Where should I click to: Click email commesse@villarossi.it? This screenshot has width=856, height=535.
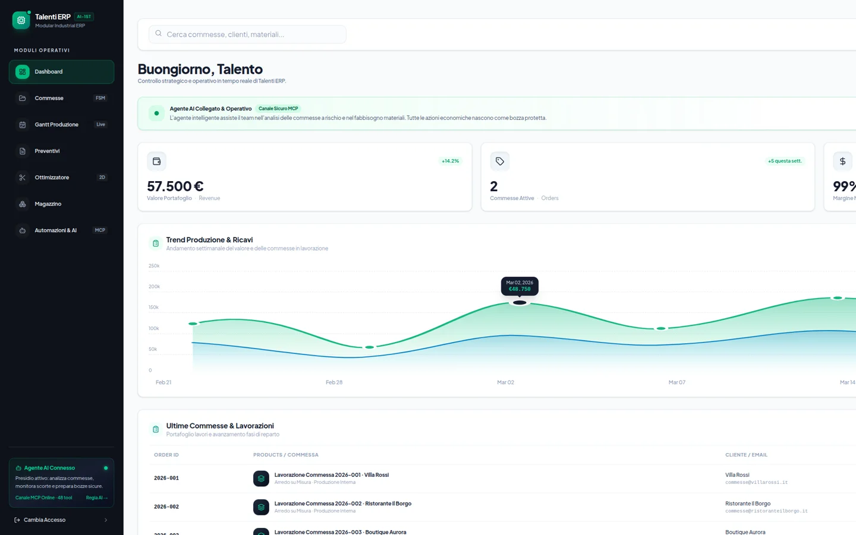756,482
